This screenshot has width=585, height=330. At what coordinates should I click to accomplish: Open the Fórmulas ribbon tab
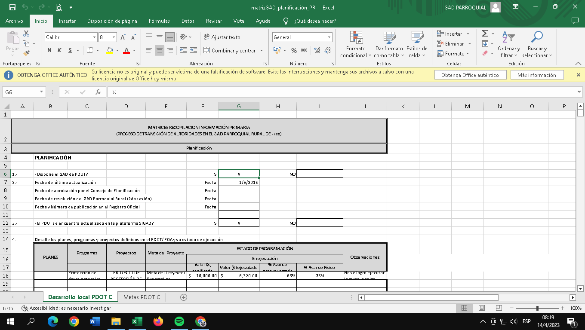click(159, 21)
